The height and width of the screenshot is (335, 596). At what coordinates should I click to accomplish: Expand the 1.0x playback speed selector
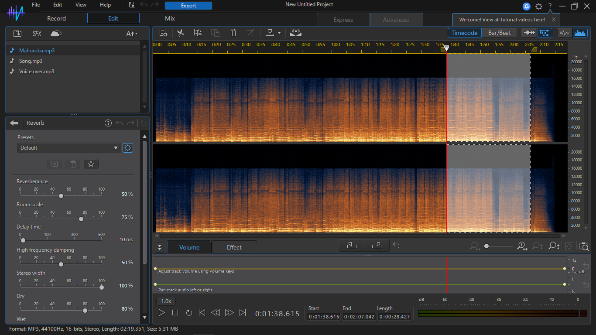click(x=166, y=301)
